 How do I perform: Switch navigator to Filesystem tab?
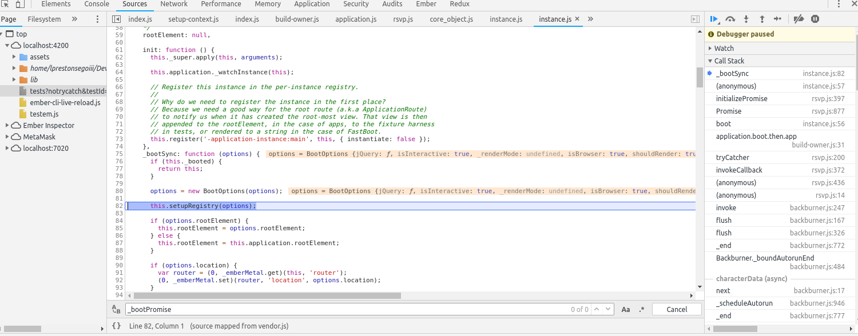44,19
